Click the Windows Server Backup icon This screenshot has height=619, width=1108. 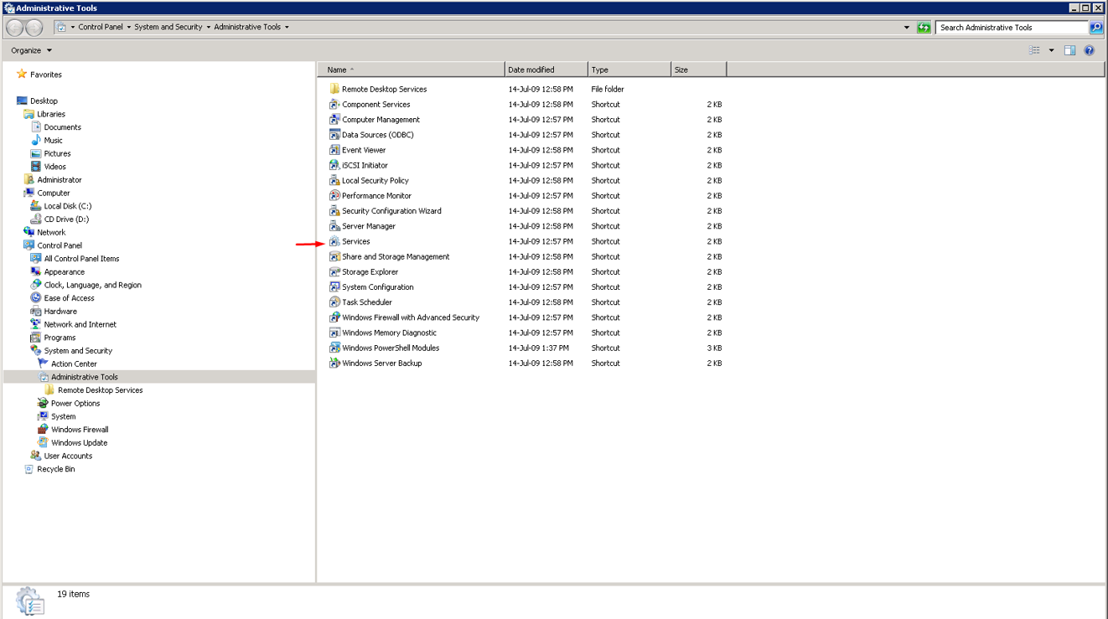(x=334, y=364)
